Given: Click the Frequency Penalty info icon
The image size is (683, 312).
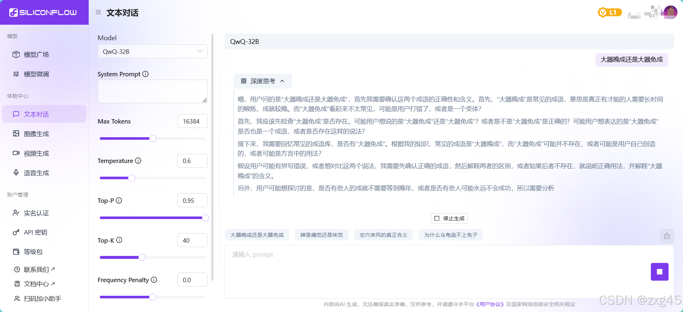Looking at the screenshot, I should pos(154,280).
